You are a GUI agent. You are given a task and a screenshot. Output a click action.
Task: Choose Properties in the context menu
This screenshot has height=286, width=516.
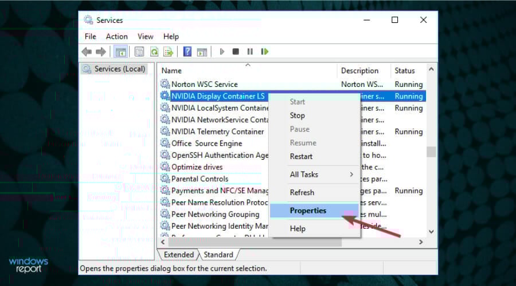click(315, 210)
